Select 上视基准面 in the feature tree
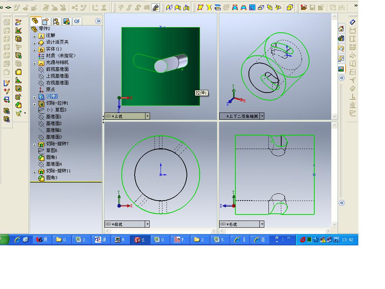Viewport: 385px width, 289px height. point(57,76)
